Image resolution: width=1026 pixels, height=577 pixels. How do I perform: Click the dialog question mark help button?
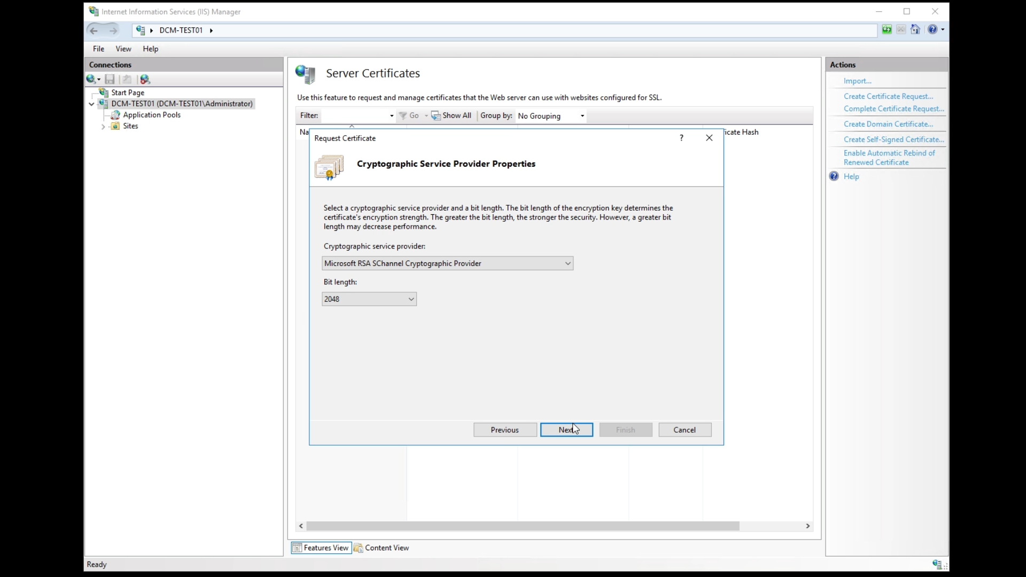681,138
